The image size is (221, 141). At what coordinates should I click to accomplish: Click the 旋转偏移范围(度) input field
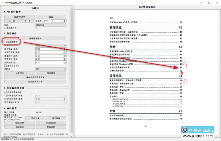[49, 102]
